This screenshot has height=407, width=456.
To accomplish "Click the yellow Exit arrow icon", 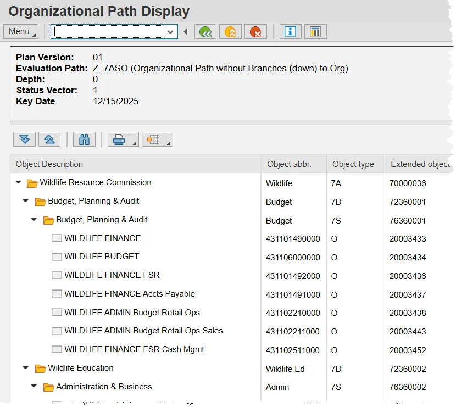I will click(231, 32).
